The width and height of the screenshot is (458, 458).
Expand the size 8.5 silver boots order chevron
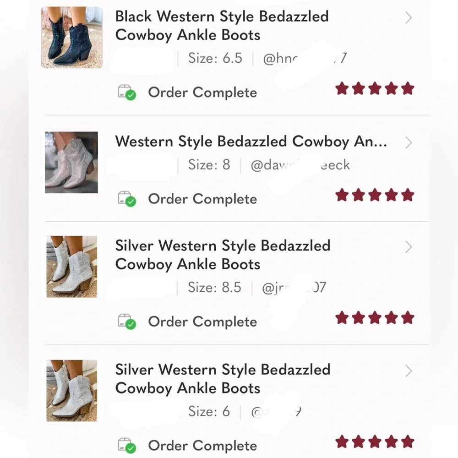pyautogui.click(x=409, y=247)
